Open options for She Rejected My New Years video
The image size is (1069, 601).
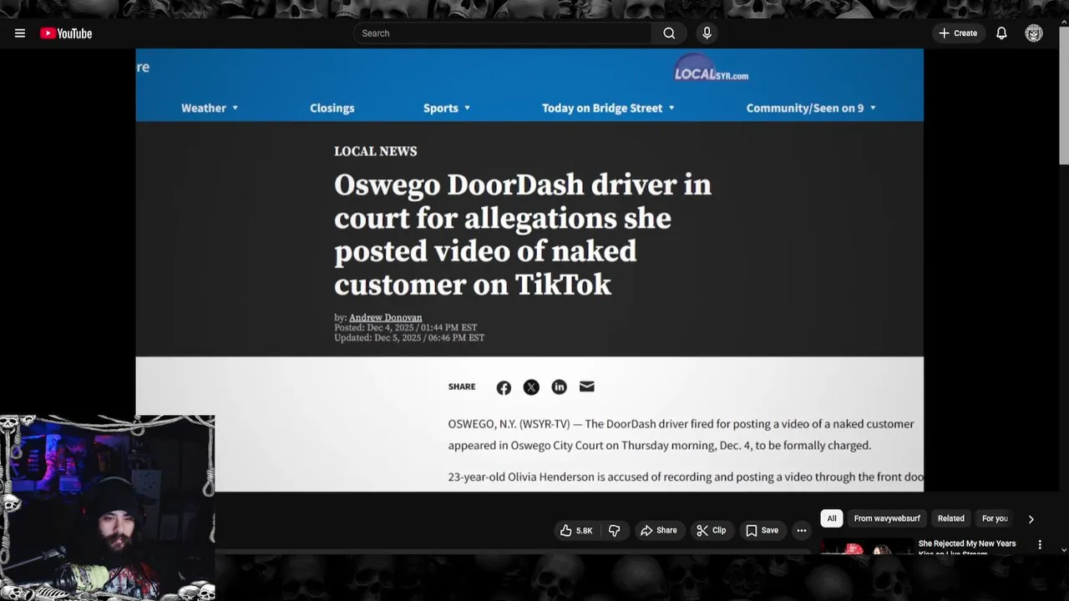[x=1040, y=544]
